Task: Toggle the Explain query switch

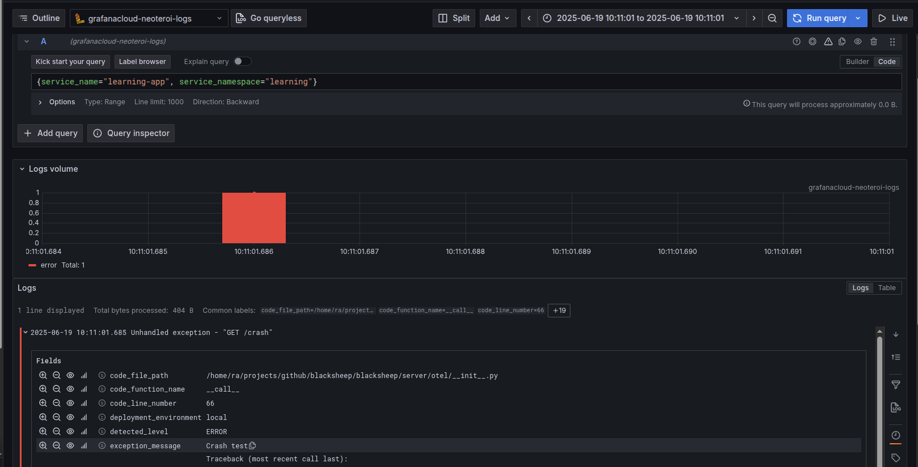Action: click(x=243, y=61)
